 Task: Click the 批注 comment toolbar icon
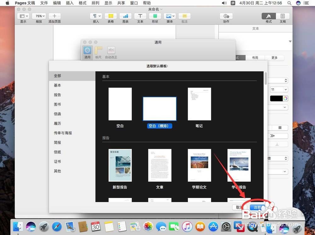184,16
